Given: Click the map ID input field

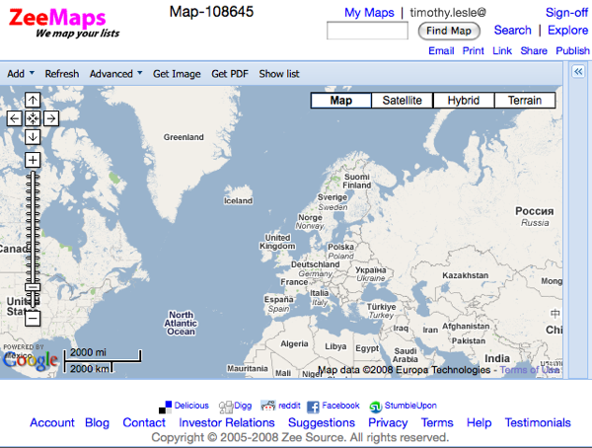Looking at the screenshot, I should [367, 31].
